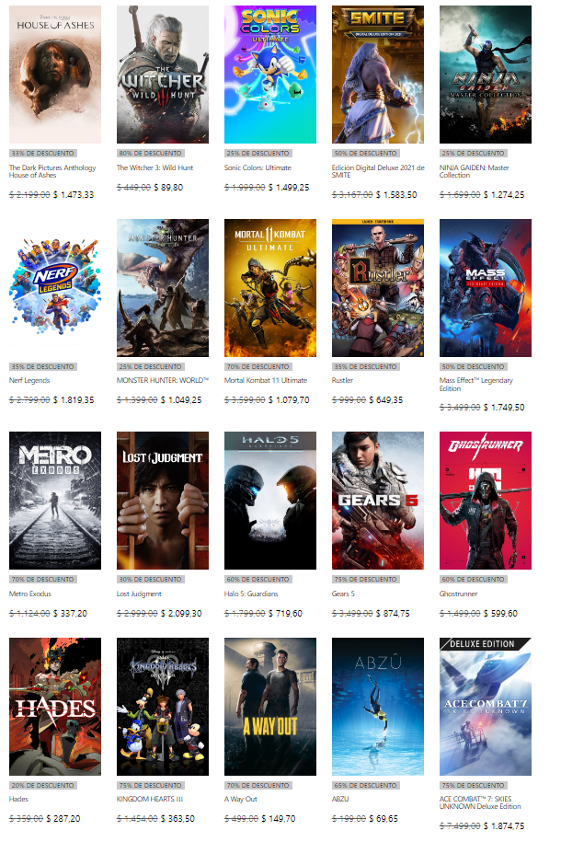Open the Nerf Legends game cover
The image size is (561, 842).
(x=54, y=287)
